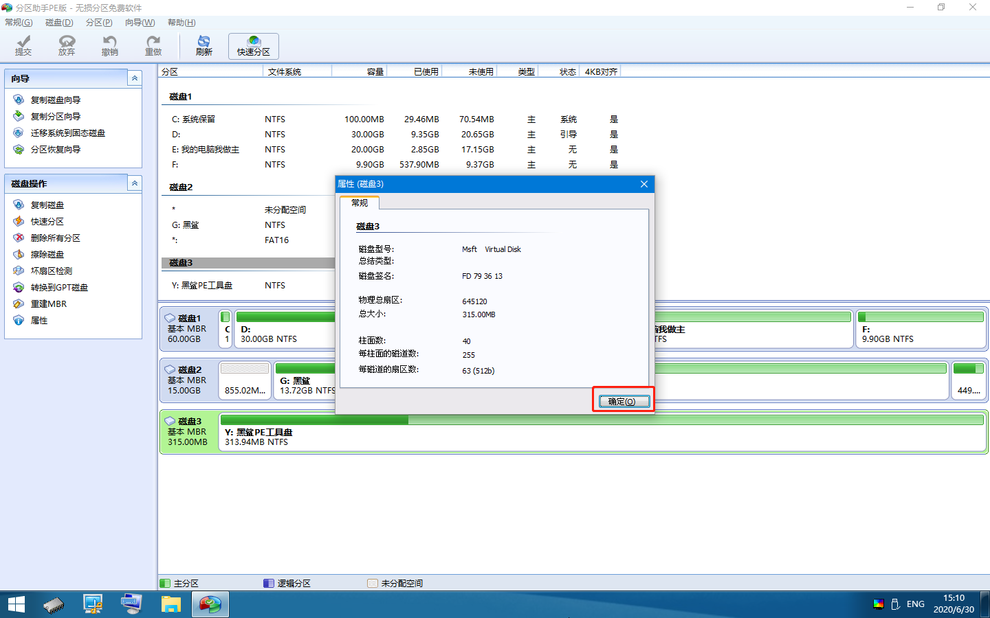The image size is (990, 618).
Task: Open File Explorer from taskbar
Action: point(170,604)
